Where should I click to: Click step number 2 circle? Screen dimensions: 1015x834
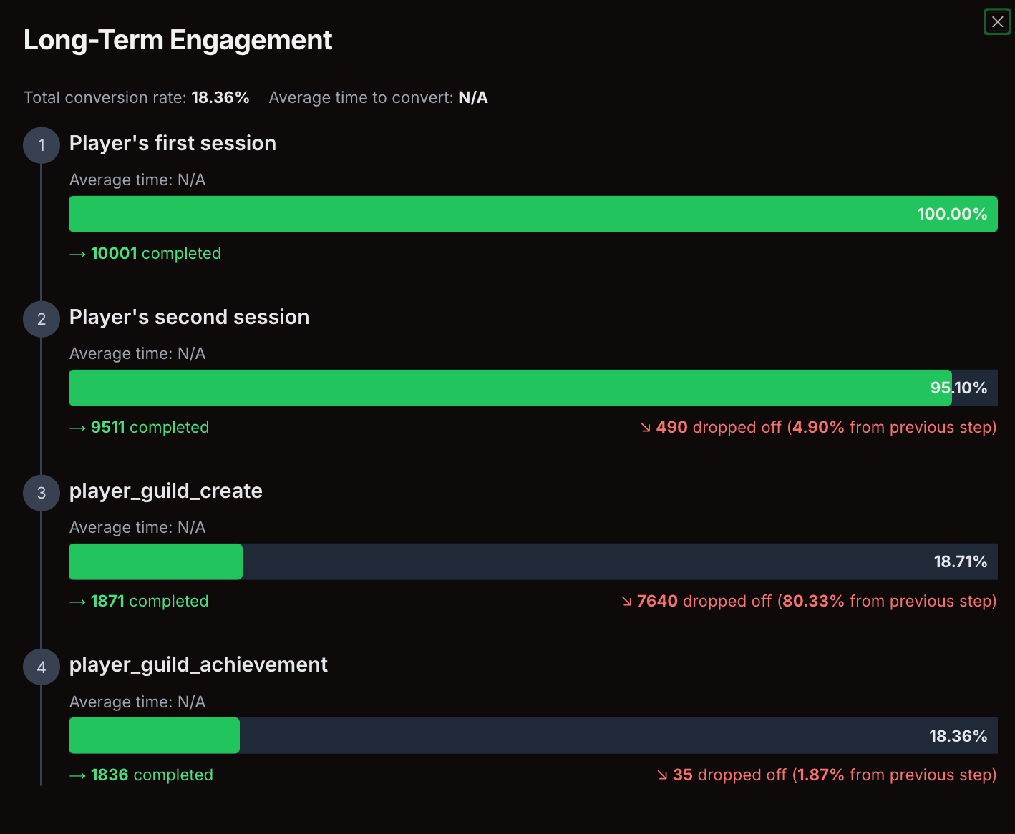pos(42,319)
